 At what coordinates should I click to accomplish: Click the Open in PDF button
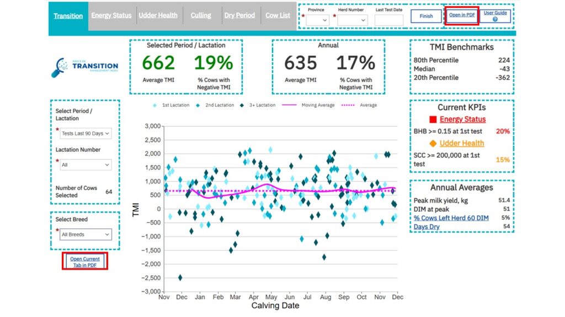(462, 15)
